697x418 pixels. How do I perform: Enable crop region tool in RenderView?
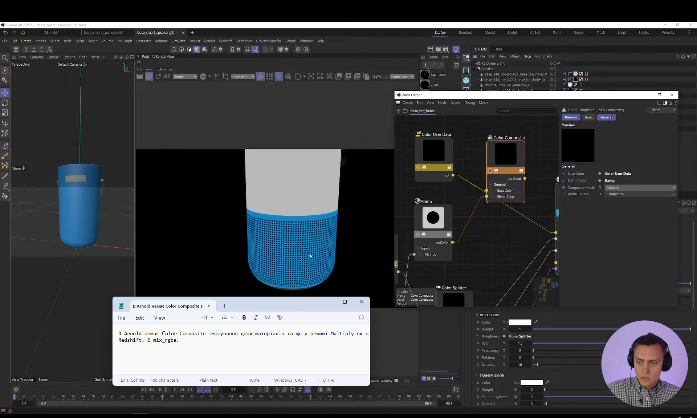click(x=225, y=77)
